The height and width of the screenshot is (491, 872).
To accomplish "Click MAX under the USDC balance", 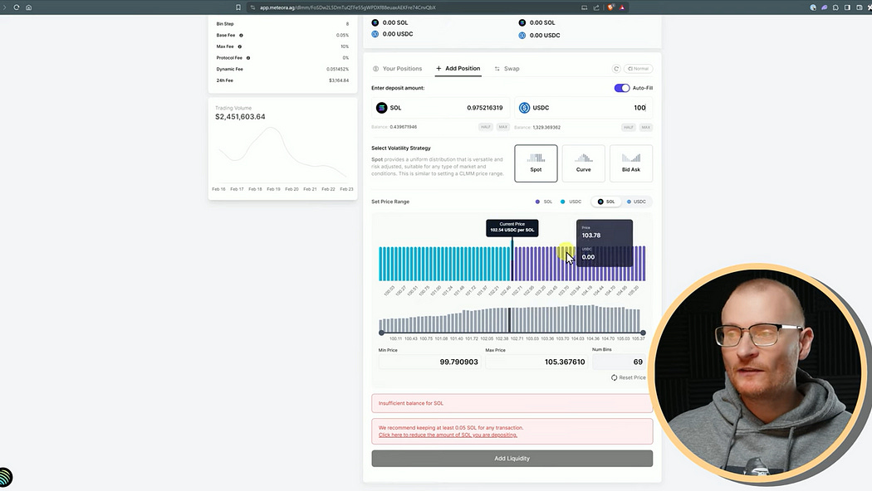I will (645, 127).
